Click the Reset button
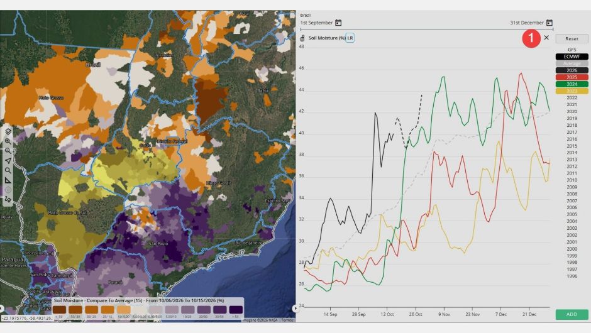 coord(572,39)
